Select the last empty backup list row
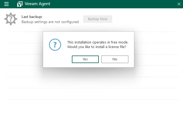This screenshot has height=117, width=183. click(91, 94)
